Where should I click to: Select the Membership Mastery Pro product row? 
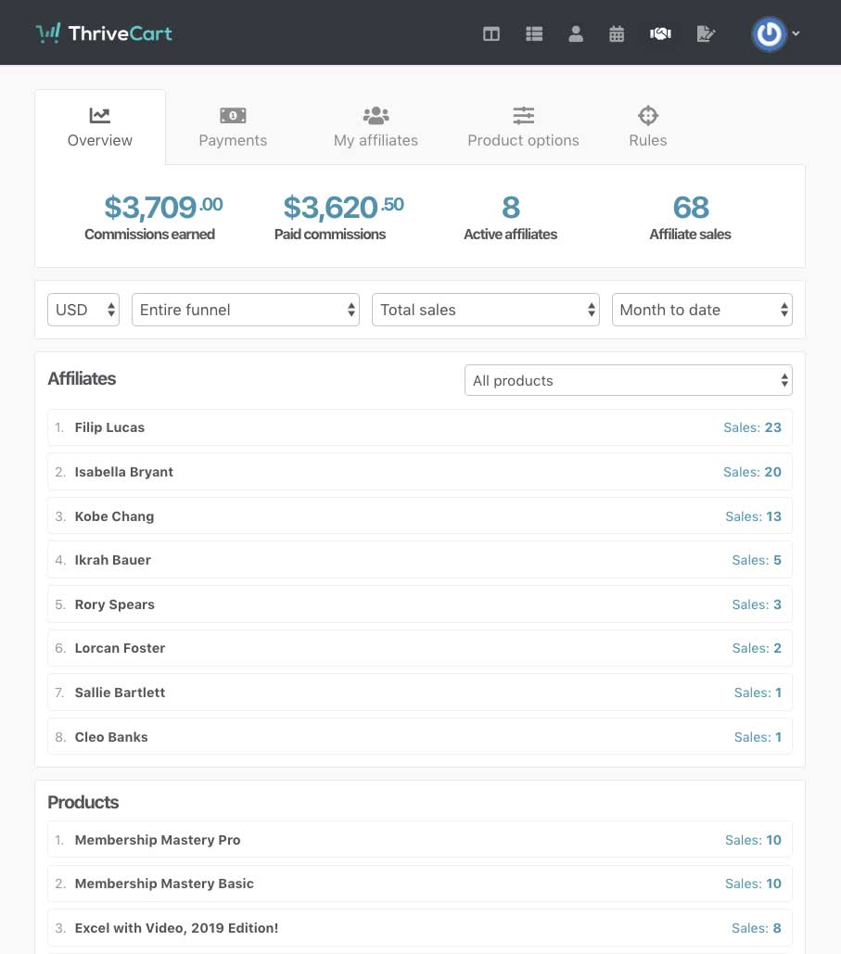tap(419, 840)
